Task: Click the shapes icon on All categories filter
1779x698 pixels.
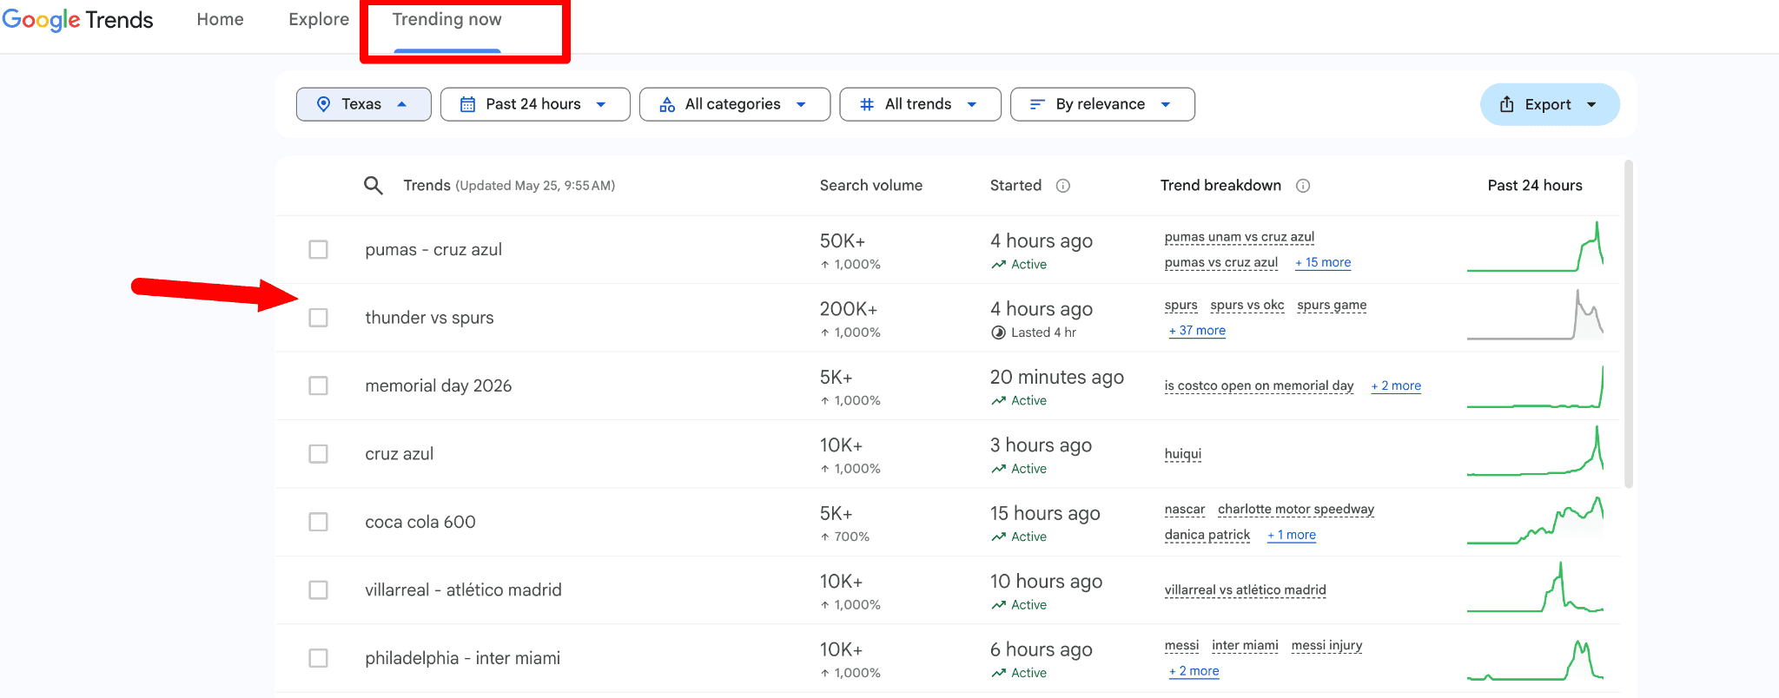Action: tap(667, 104)
